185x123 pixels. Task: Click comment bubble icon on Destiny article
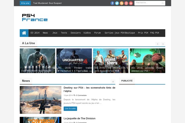(74, 95)
